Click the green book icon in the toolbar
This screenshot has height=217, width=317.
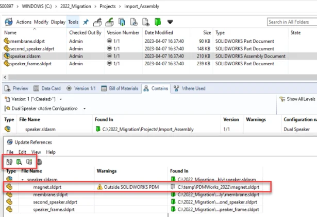point(158,22)
